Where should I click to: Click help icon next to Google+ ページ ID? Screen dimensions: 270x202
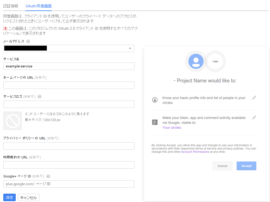tap(48, 176)
